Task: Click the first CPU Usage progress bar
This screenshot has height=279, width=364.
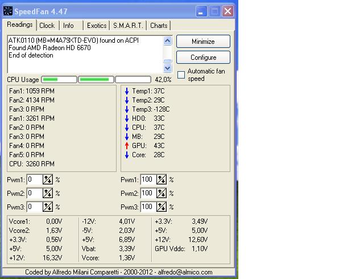Action: 59,80
